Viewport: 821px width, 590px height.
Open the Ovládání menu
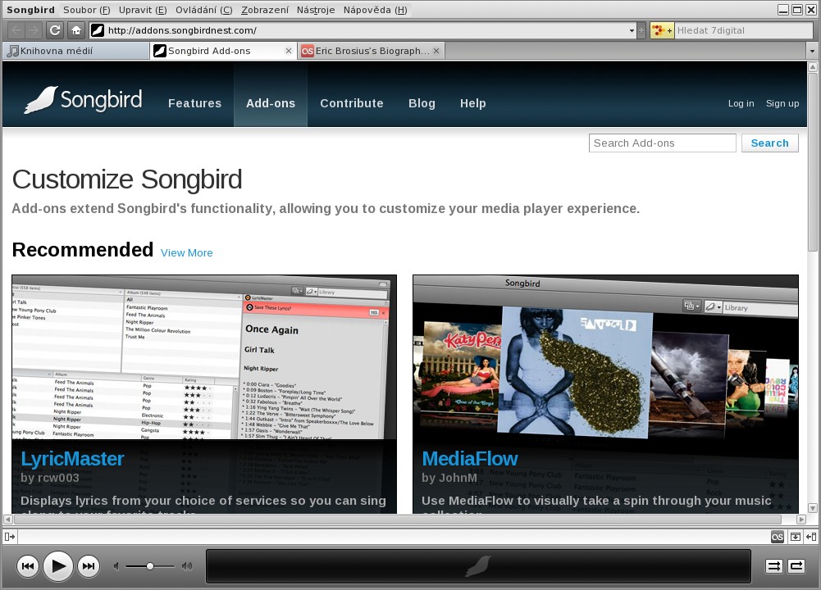(x=203, y=10)
